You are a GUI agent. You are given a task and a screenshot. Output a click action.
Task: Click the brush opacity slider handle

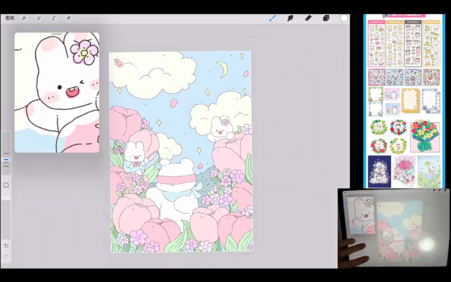pos(6,199)
